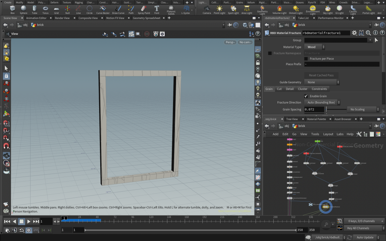Show node info icon in parameter pane
This screenshot has height=241, width=386.
point(375,33)
